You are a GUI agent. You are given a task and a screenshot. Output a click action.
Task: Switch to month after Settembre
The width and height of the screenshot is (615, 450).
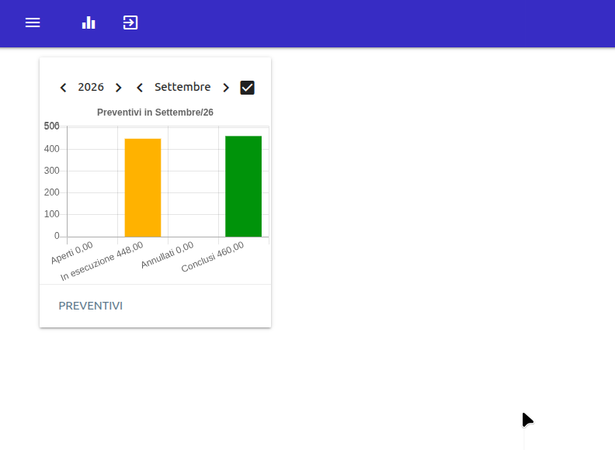tap(226, 88)
